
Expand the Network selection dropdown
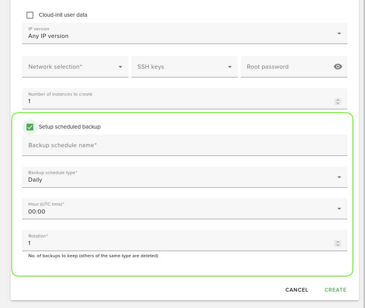click(x=120, y=67)
